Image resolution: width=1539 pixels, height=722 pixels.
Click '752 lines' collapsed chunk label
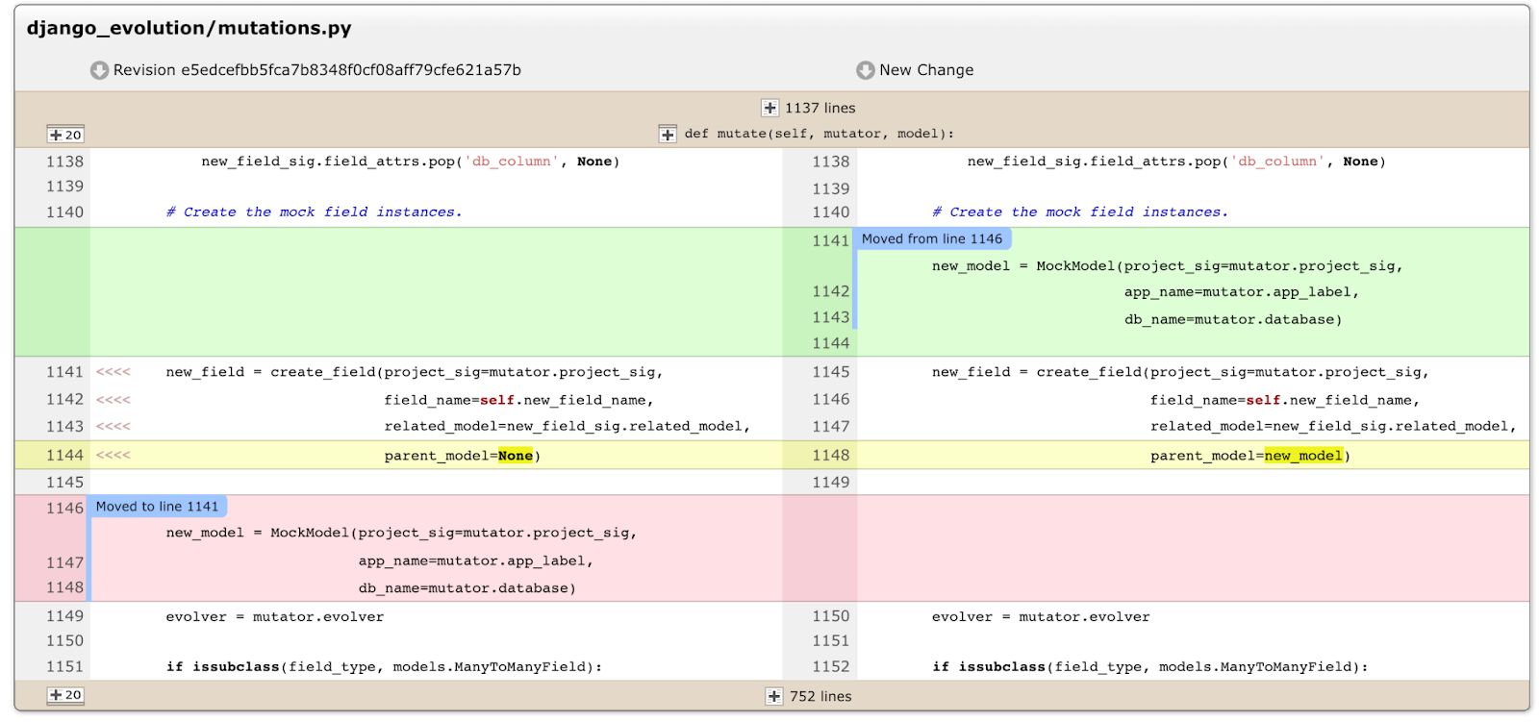pos(820,696)
